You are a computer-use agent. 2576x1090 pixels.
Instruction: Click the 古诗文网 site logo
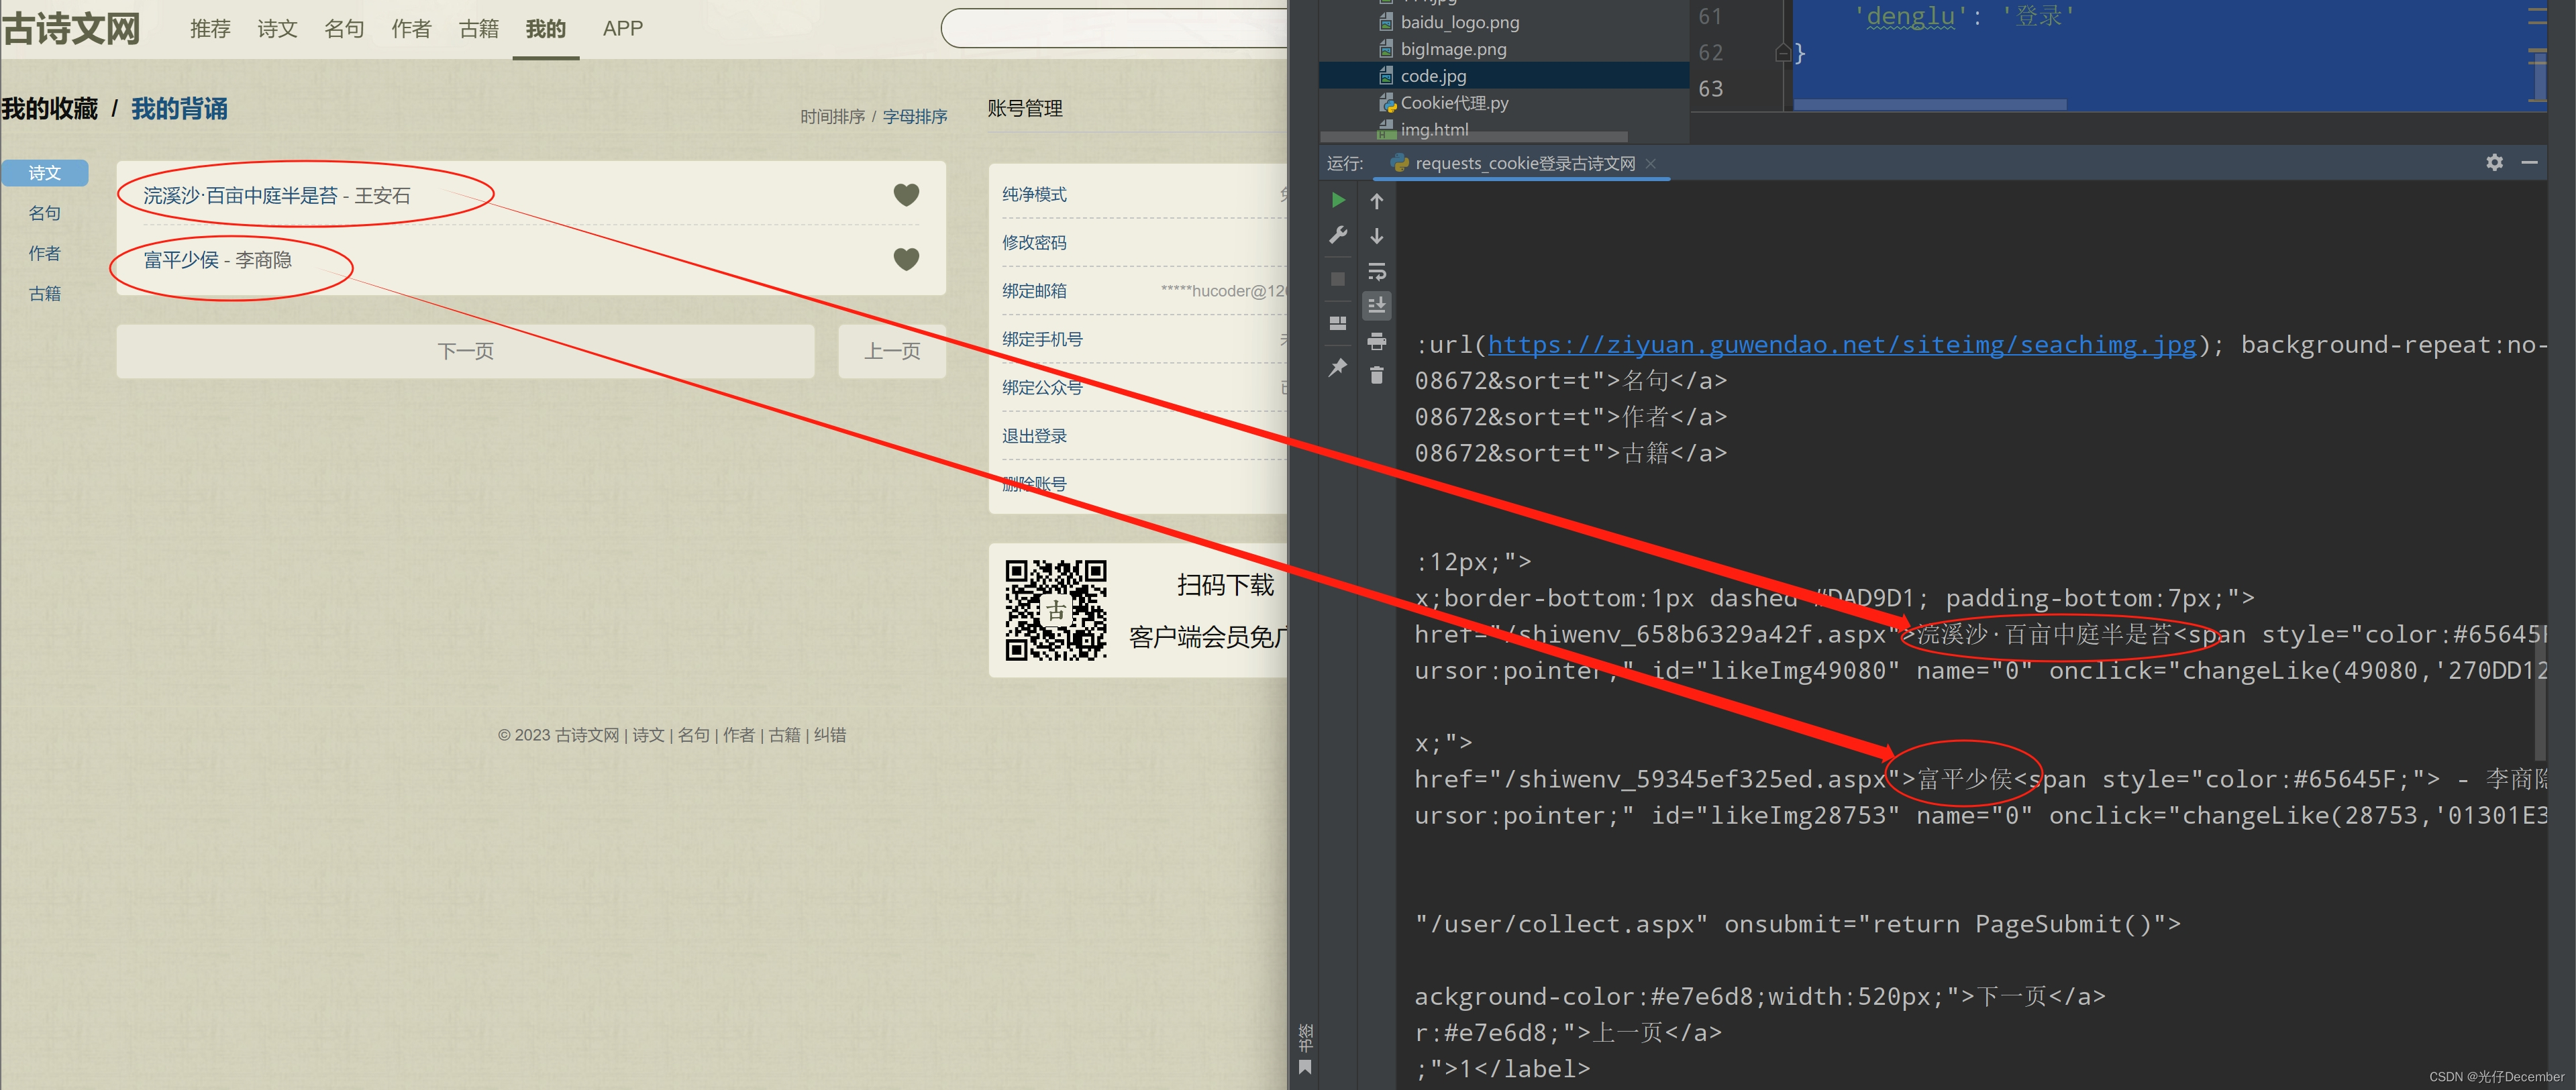coord(71,28)
